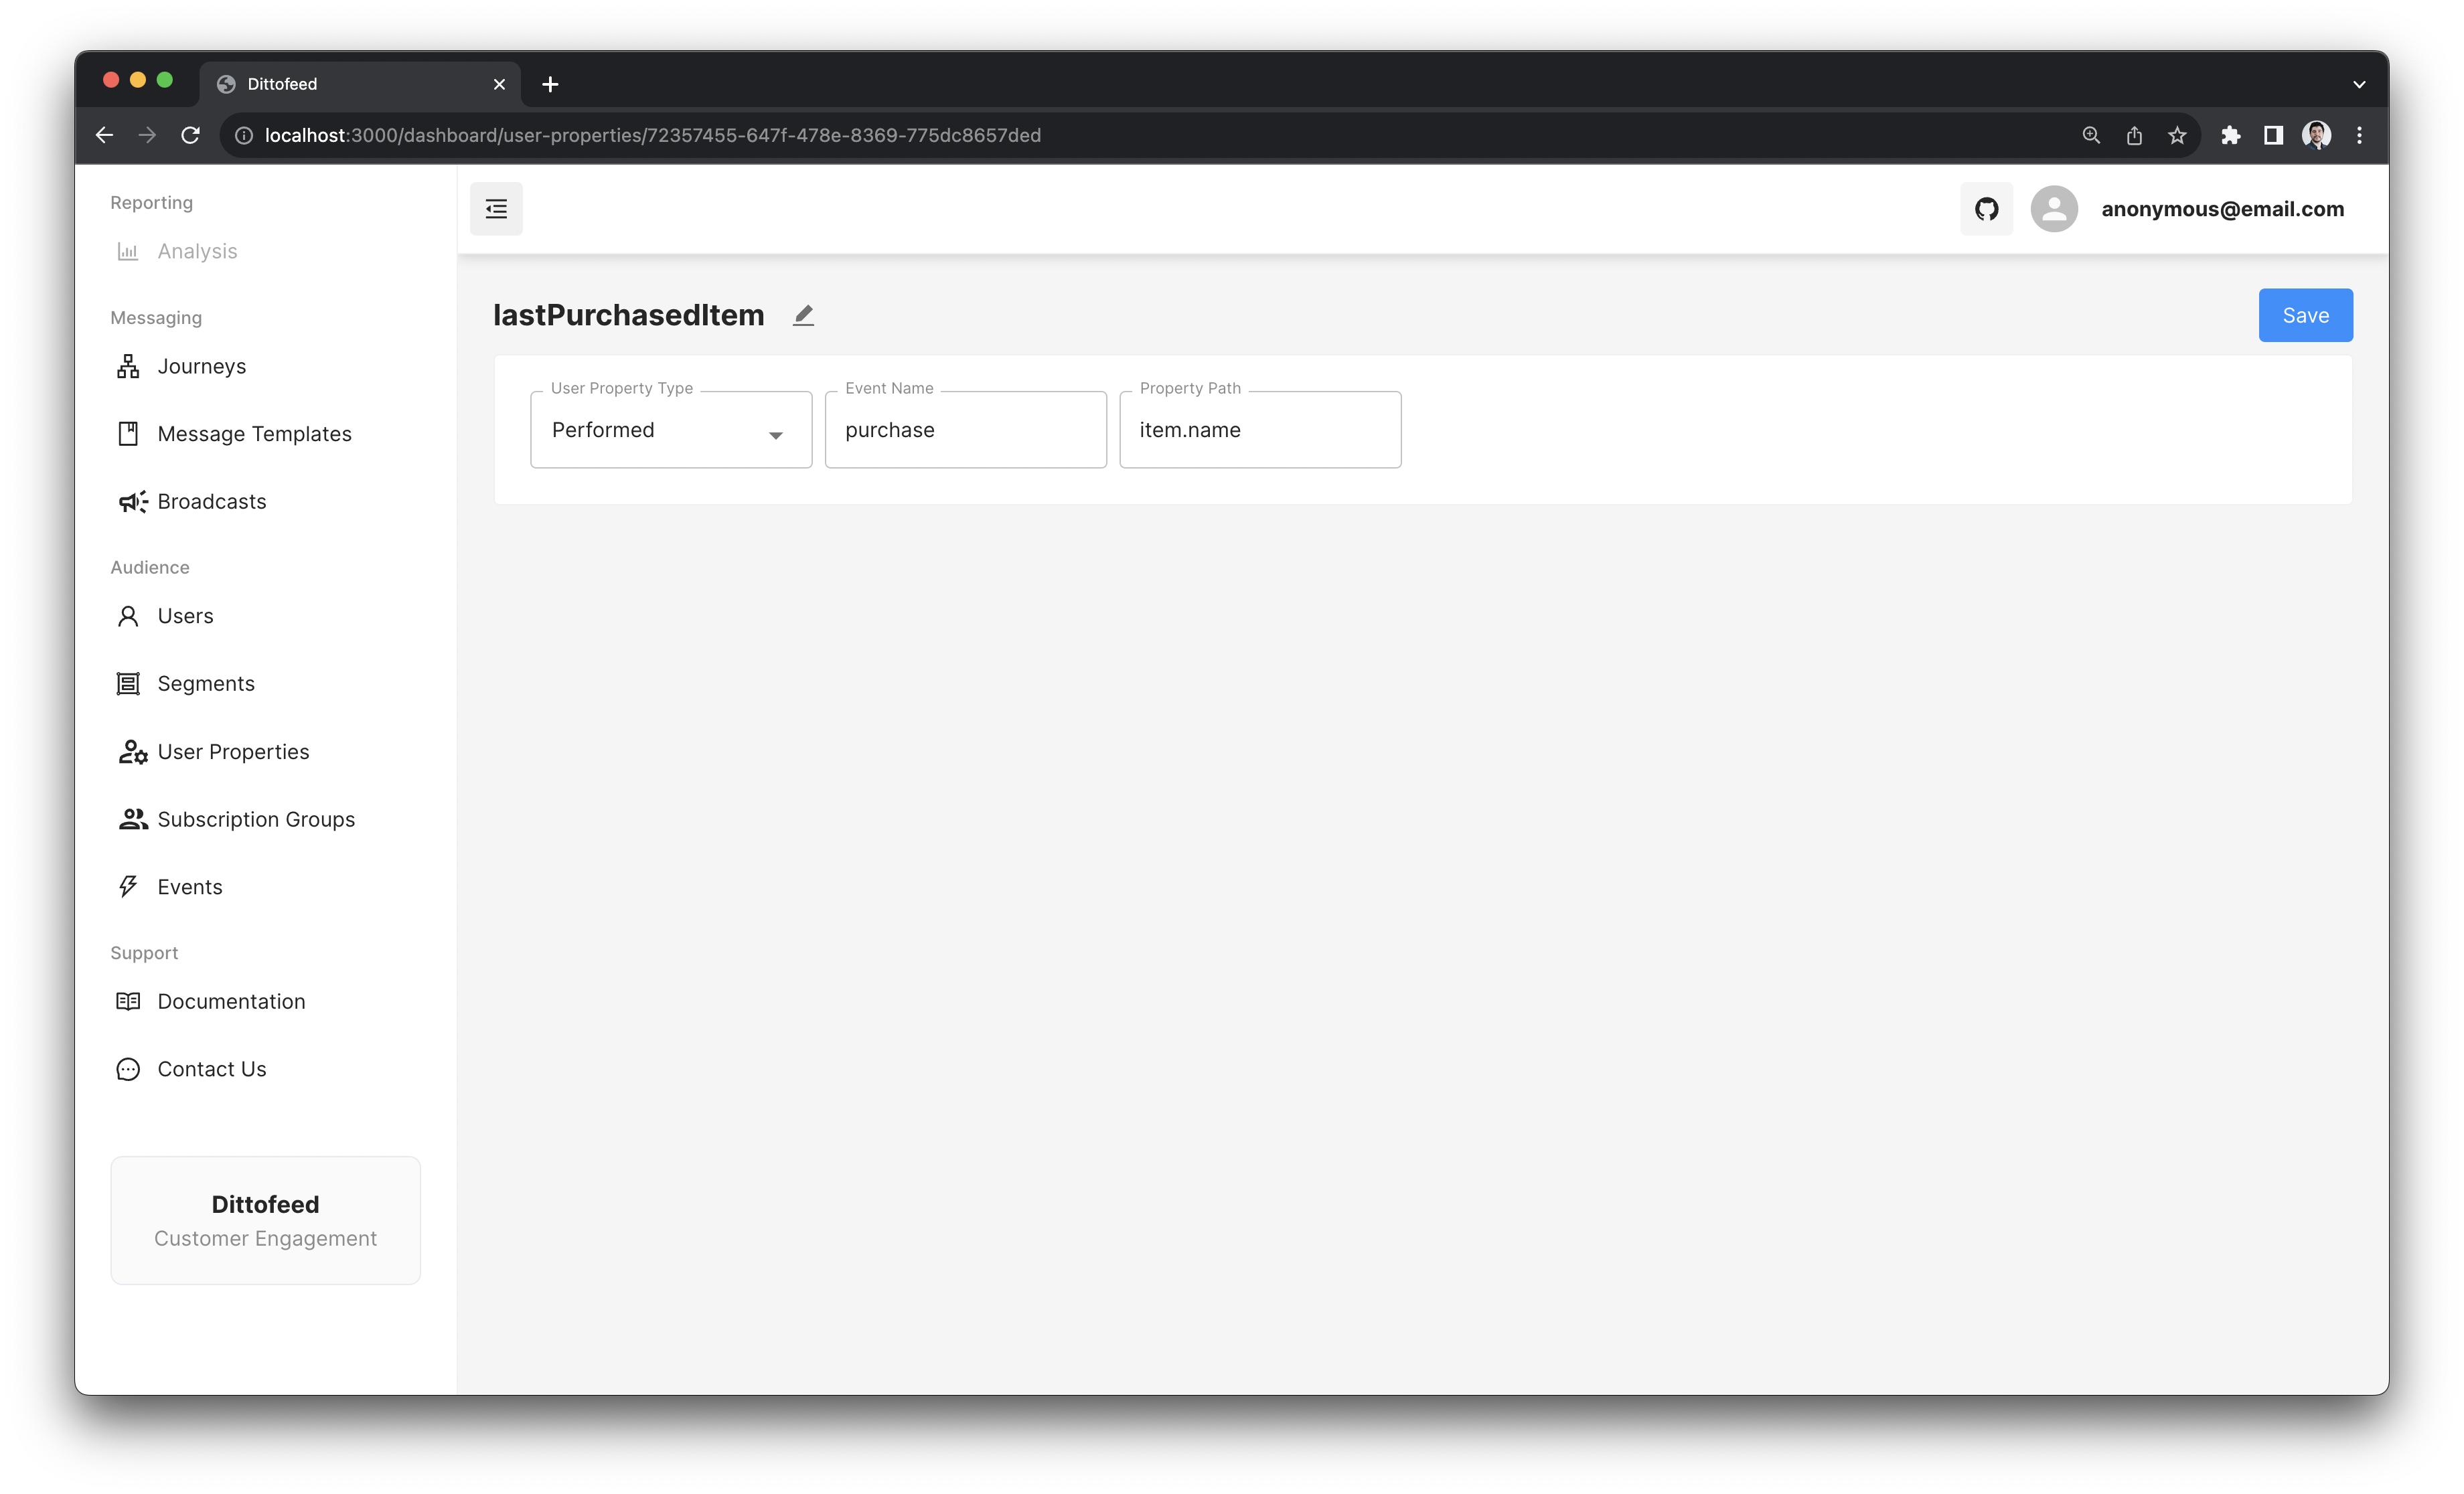Reload the page in the browser

click(190, 135)
